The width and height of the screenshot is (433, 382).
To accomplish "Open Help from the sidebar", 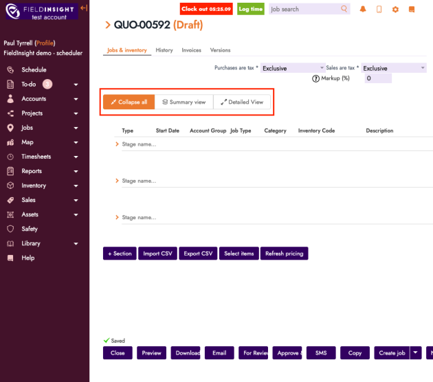I will click(x=27, y=258).
